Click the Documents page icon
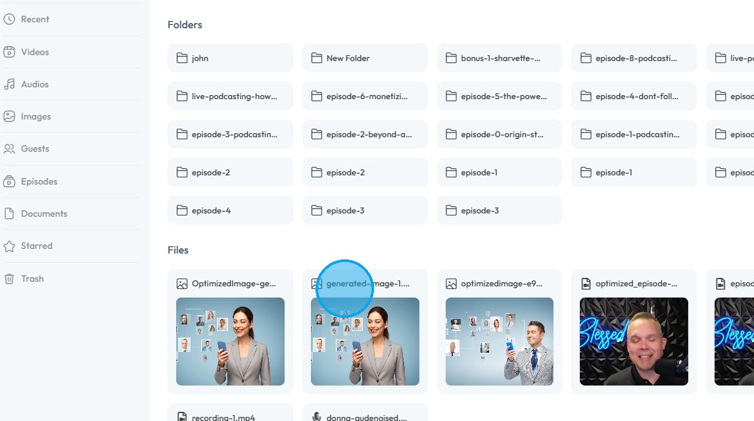The image size is (754, 421). coord(9,213)
